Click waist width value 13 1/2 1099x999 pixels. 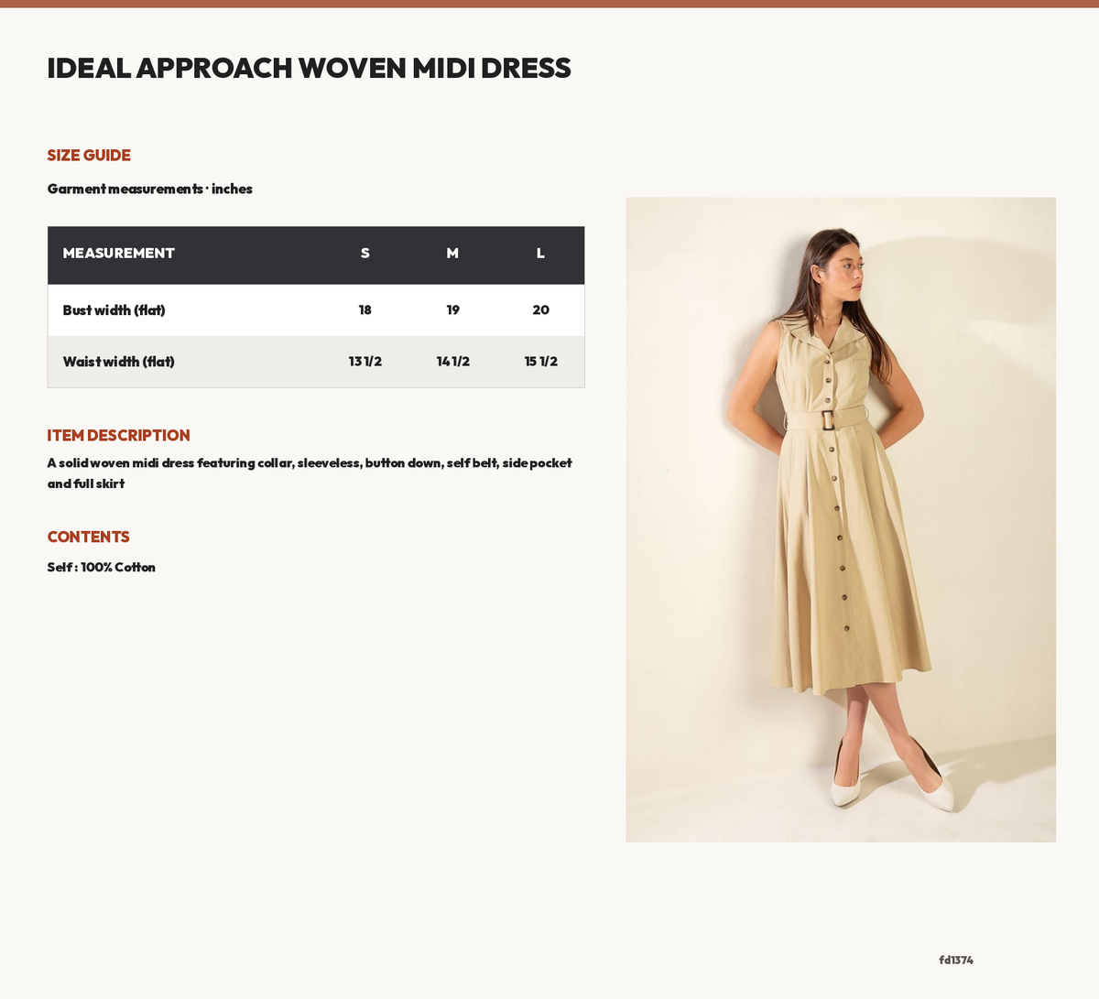[365, 362]
